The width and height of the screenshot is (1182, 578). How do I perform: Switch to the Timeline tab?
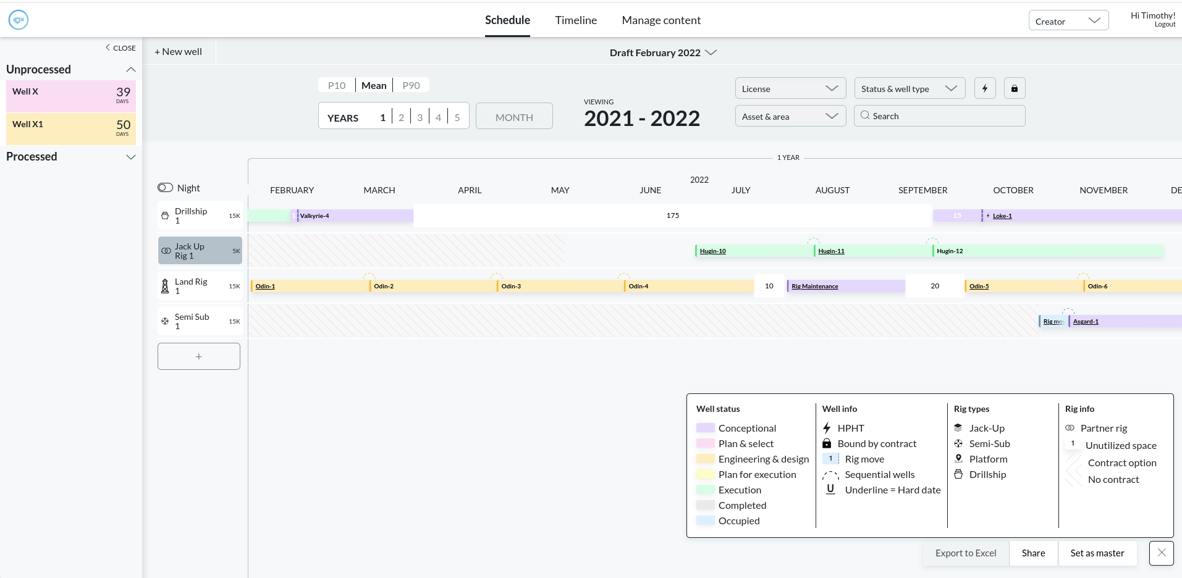[x=576, y=20]
